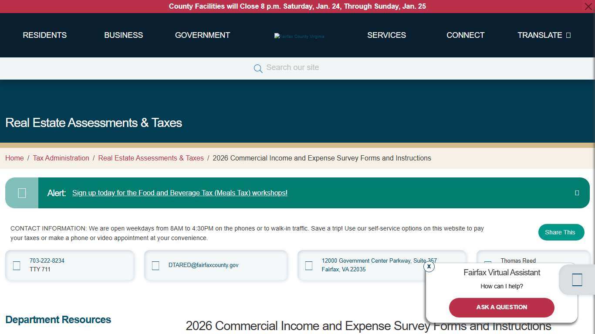The height and width of the screenshot is (334, 595).
Task: Click the Fairfax County Virginia logo
Action: 299,36
